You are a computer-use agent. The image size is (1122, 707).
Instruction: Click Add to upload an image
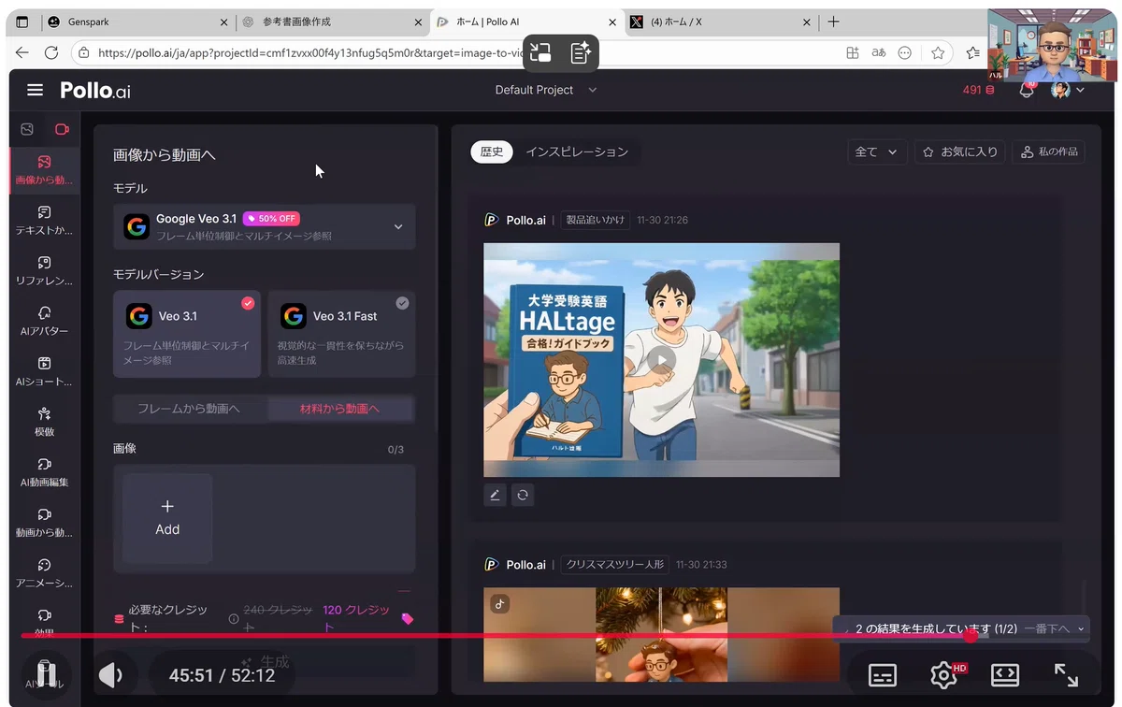tap(167, 518)
